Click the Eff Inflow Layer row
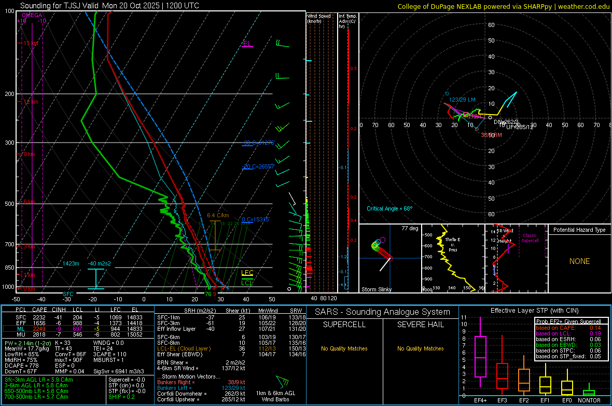The image size is (612, 406). click(x=231, y=329)
